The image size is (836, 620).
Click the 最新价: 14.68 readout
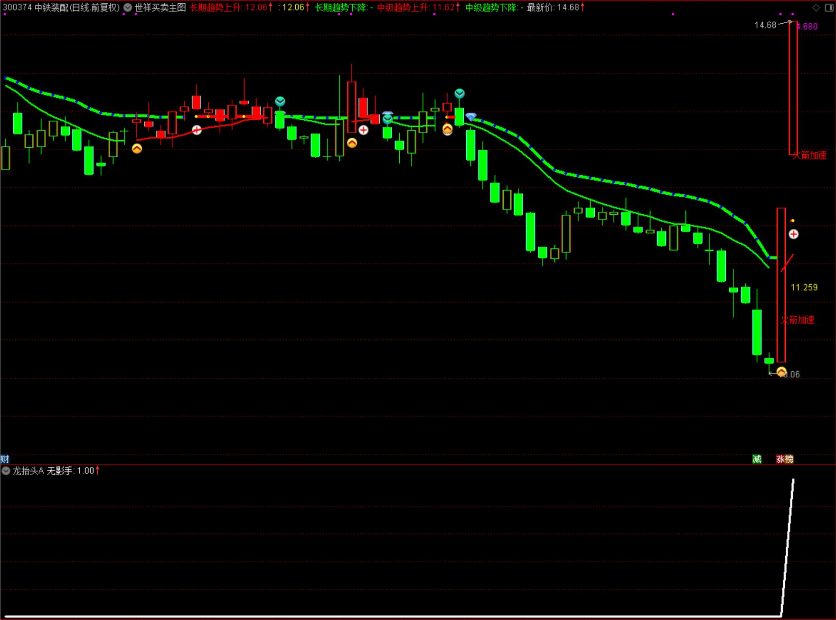click(x=555, y=8)
